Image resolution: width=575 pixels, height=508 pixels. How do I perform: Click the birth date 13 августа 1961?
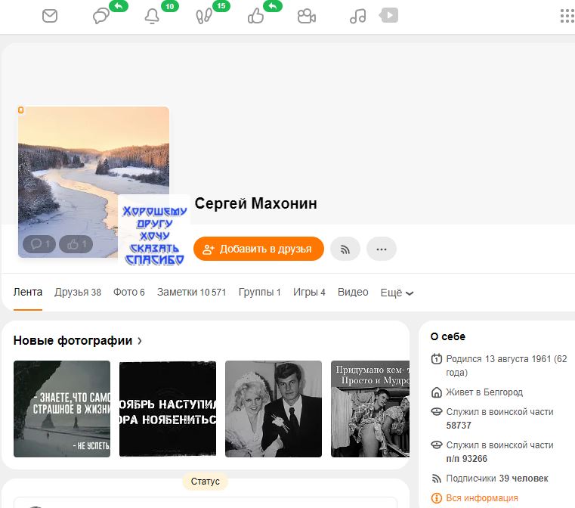[518, 359]
